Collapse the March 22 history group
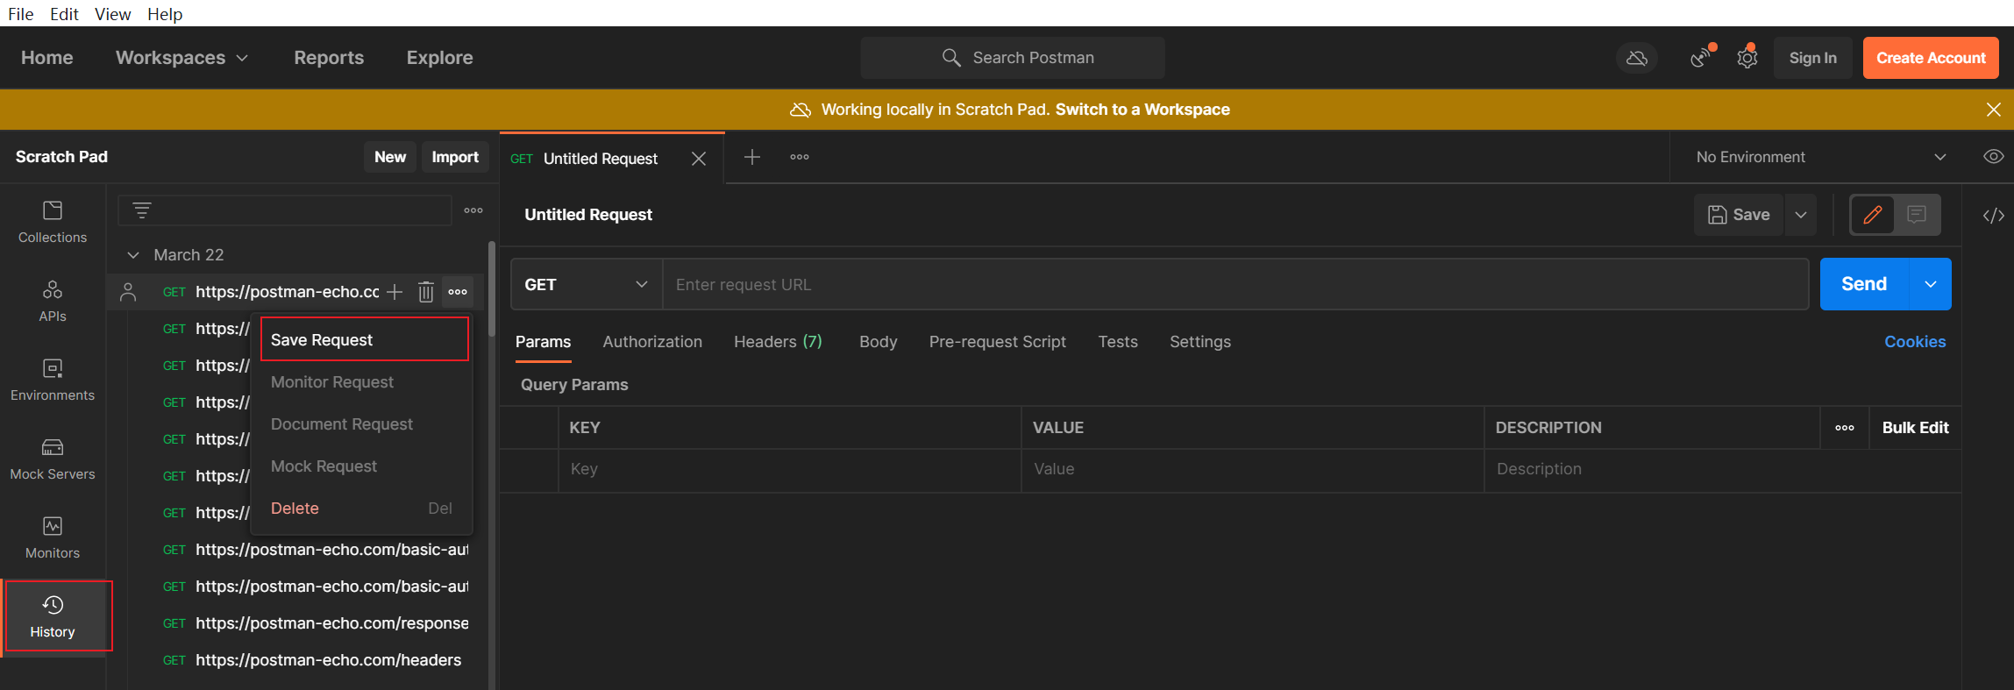The height and width of the screenshot is (690, 2014). (x=133, y=255)
